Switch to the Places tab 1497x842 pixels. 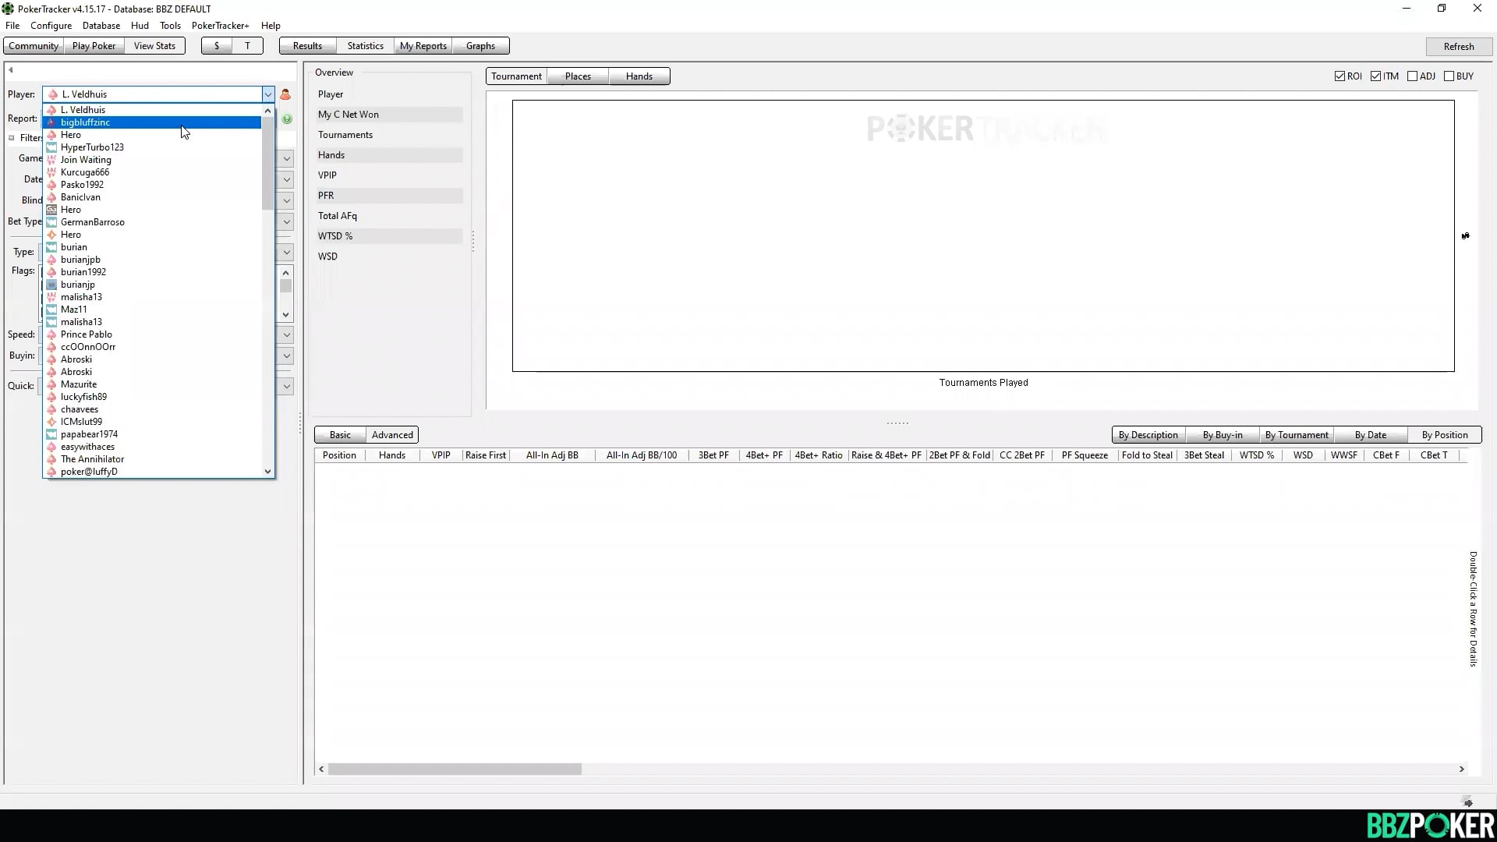pos(578,76)
